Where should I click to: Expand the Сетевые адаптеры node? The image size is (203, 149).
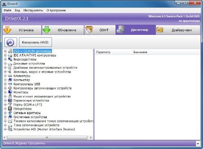5,113
